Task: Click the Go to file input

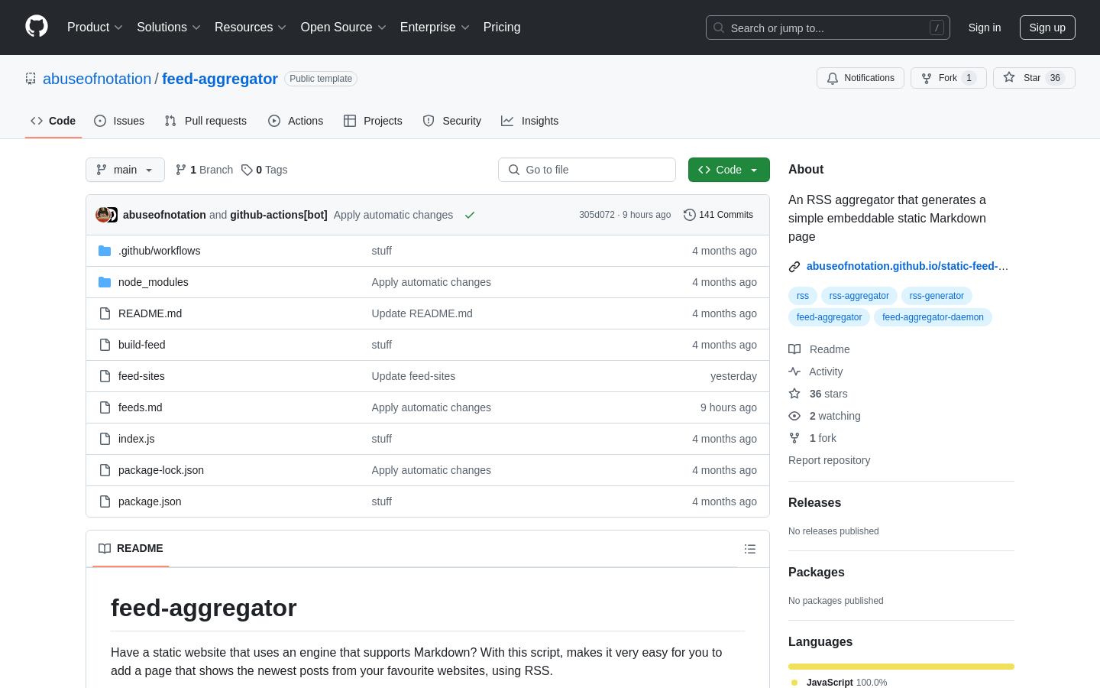Action: coord(587,170)
